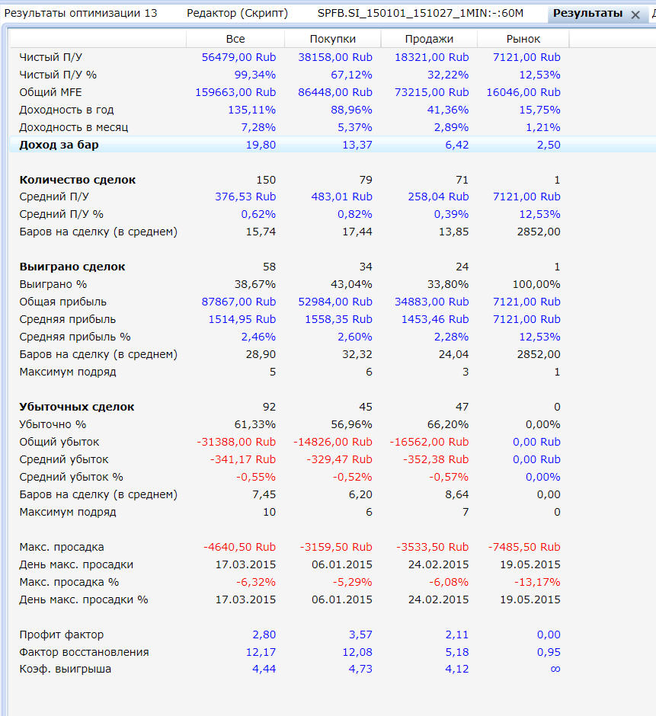Viewport: 656px width, 716px height.
Task: Click the Количество сделок row heading
Action: click(77, 180)
